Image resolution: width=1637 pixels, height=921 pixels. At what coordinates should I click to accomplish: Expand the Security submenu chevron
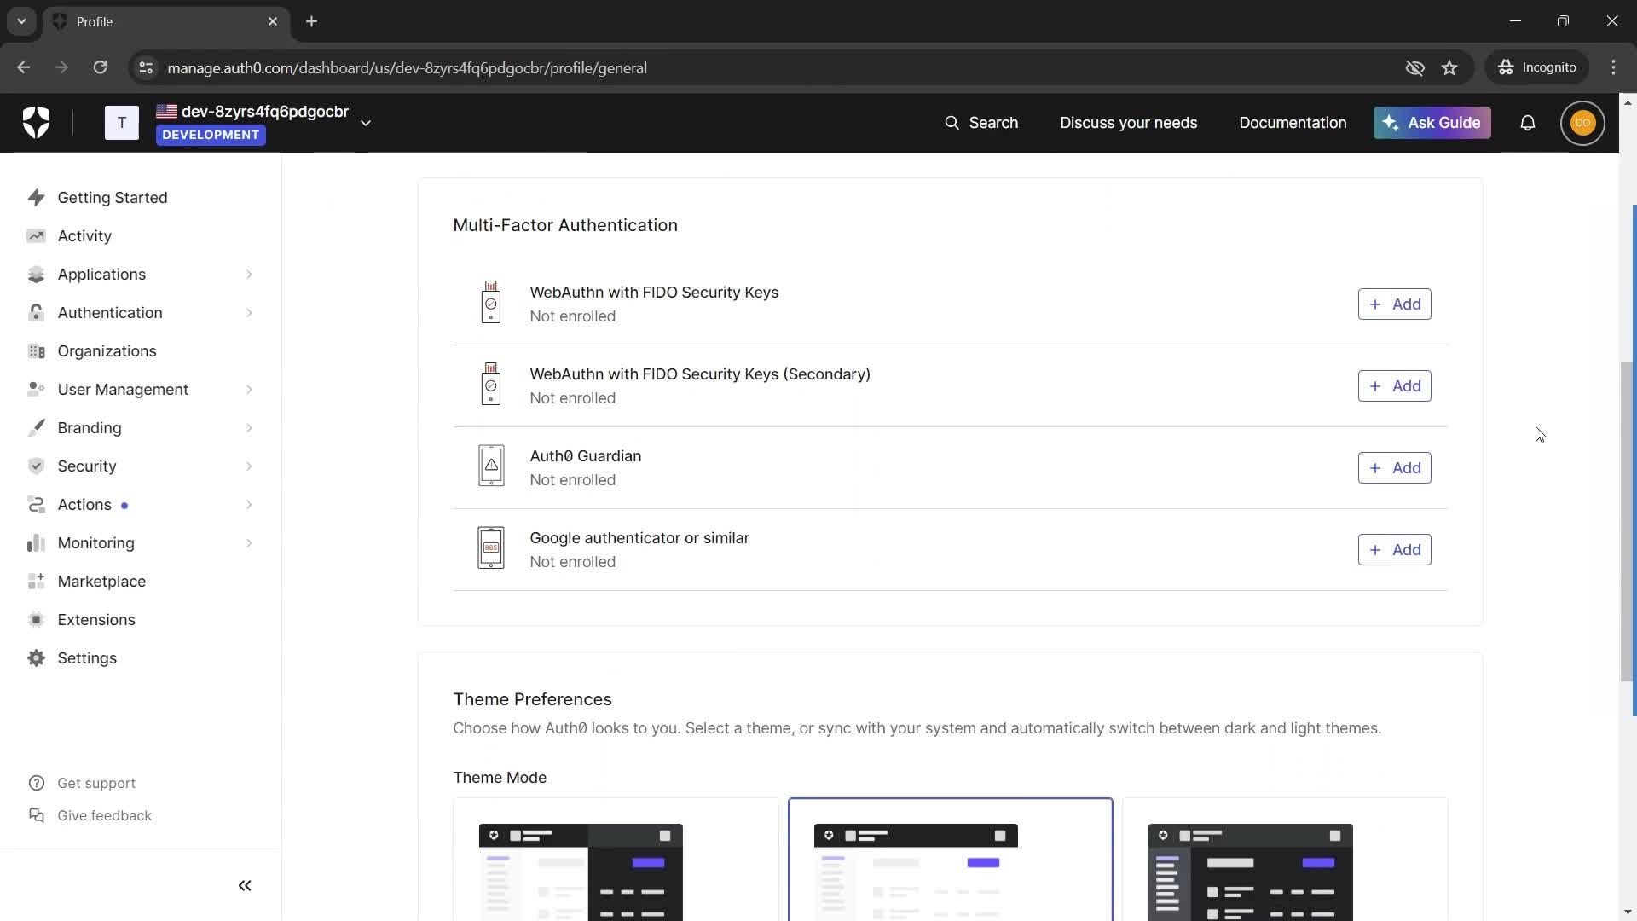(249, 466)
